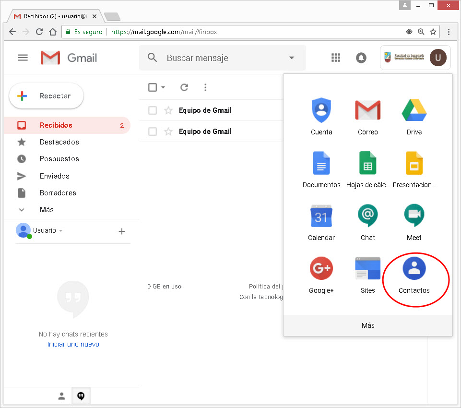Start a new chat with plus icon
Screen dimensions: 461x408
122,231
